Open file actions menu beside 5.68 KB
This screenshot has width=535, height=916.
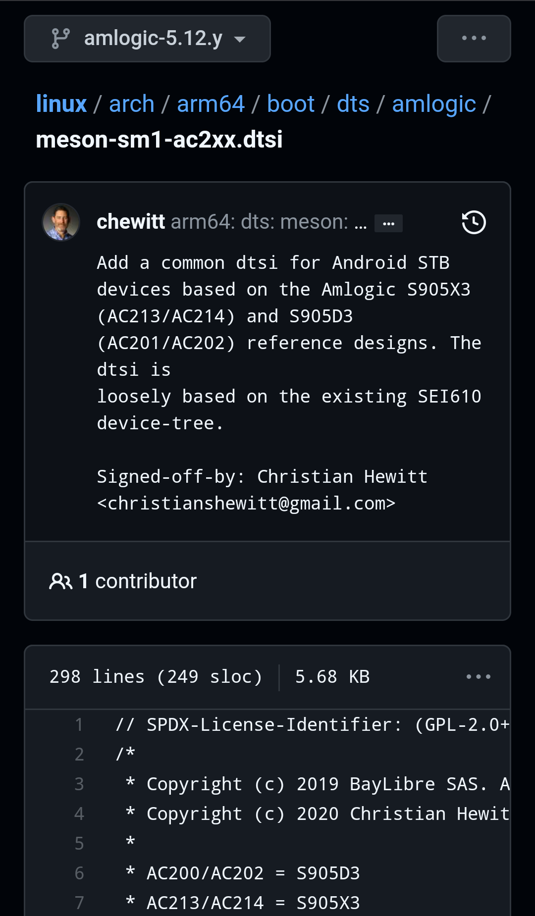click(x=478, y=676)
